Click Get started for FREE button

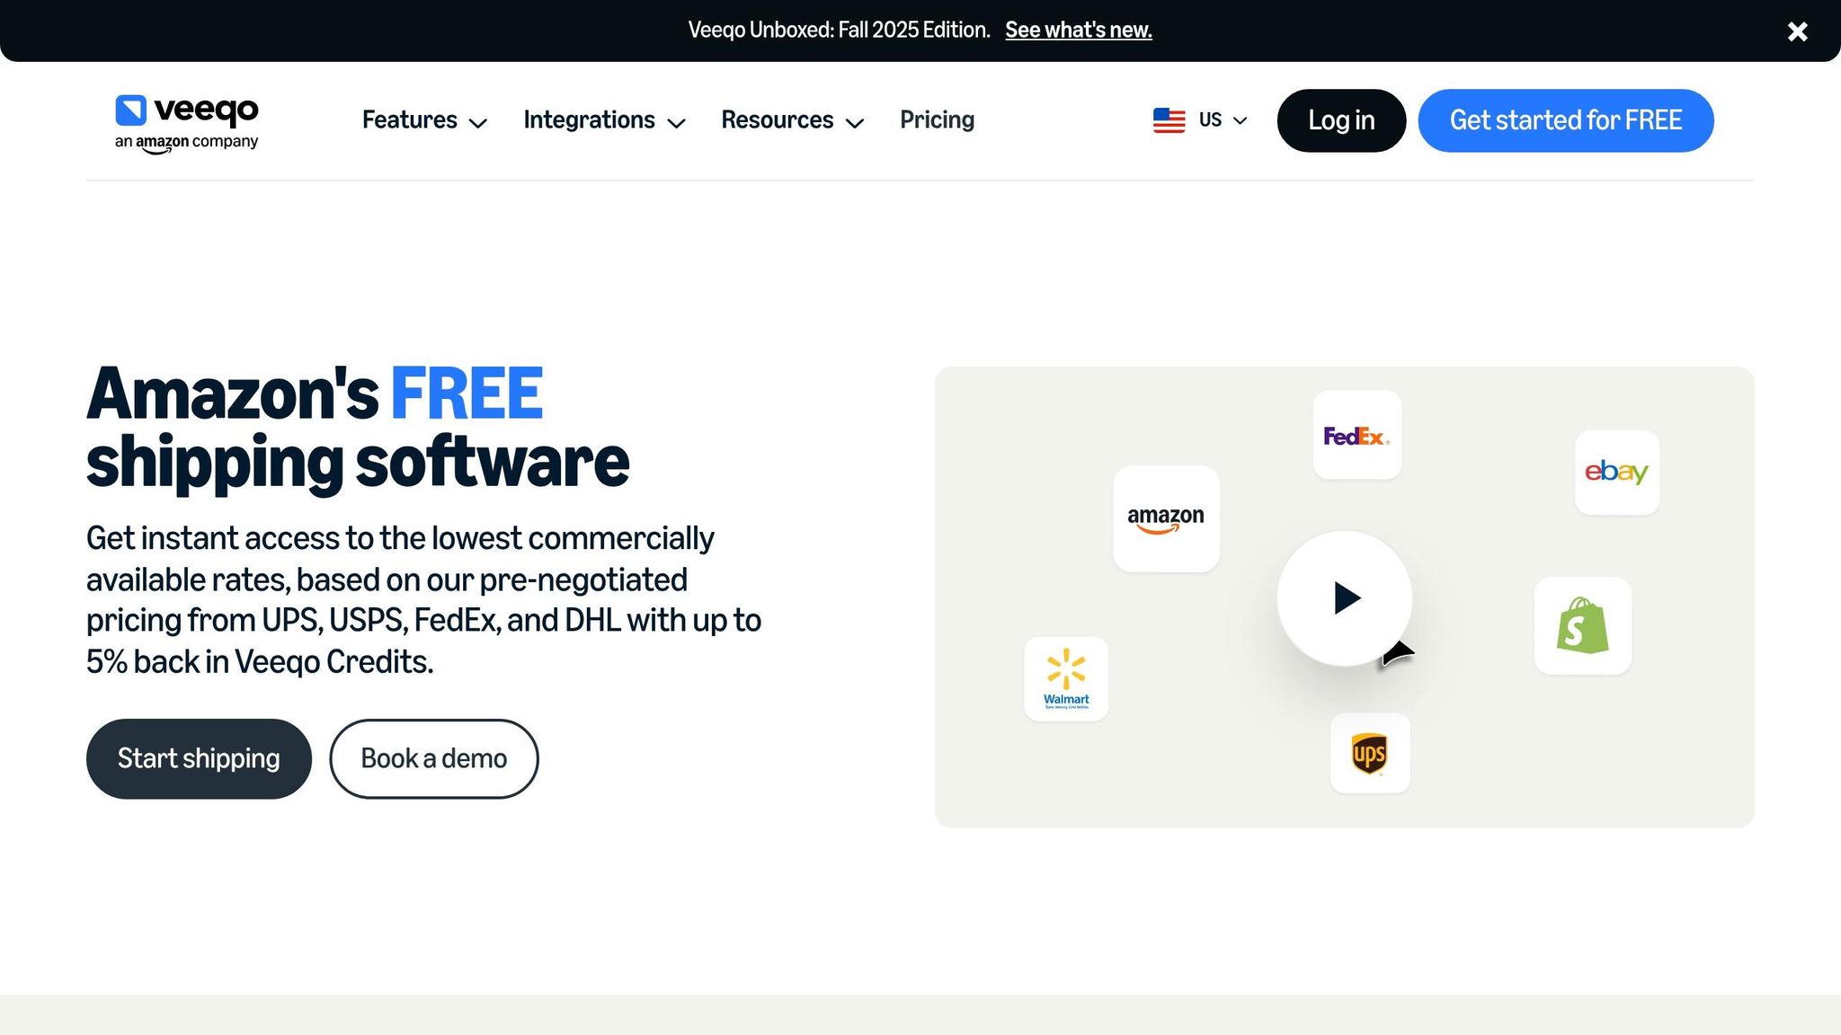coord(1566,120)
